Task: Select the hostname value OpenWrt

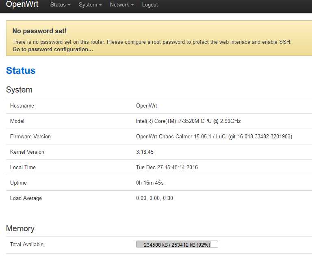Action: tap(147, 106)
